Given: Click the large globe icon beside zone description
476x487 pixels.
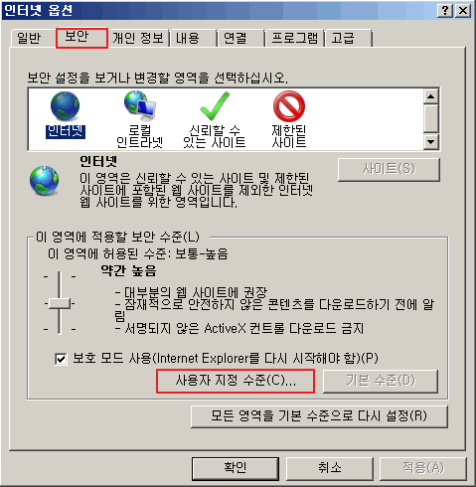Looking at the screenshot, I should tap(45, 181).
